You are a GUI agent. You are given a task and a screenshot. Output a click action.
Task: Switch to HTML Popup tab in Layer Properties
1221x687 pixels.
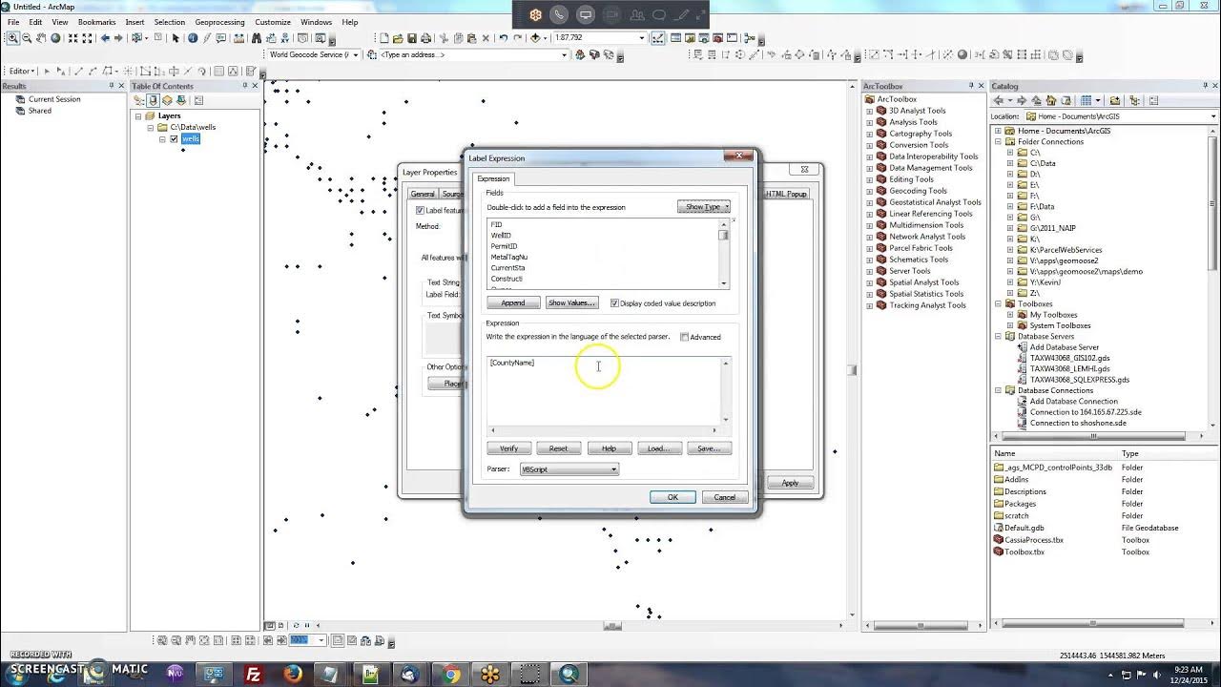[787, 194]
